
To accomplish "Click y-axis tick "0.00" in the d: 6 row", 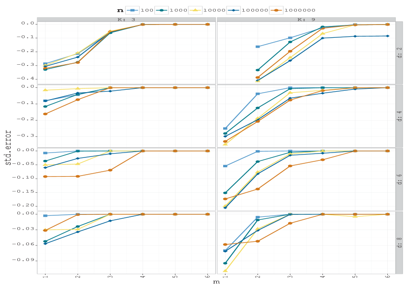I will (x=26, y=150).
